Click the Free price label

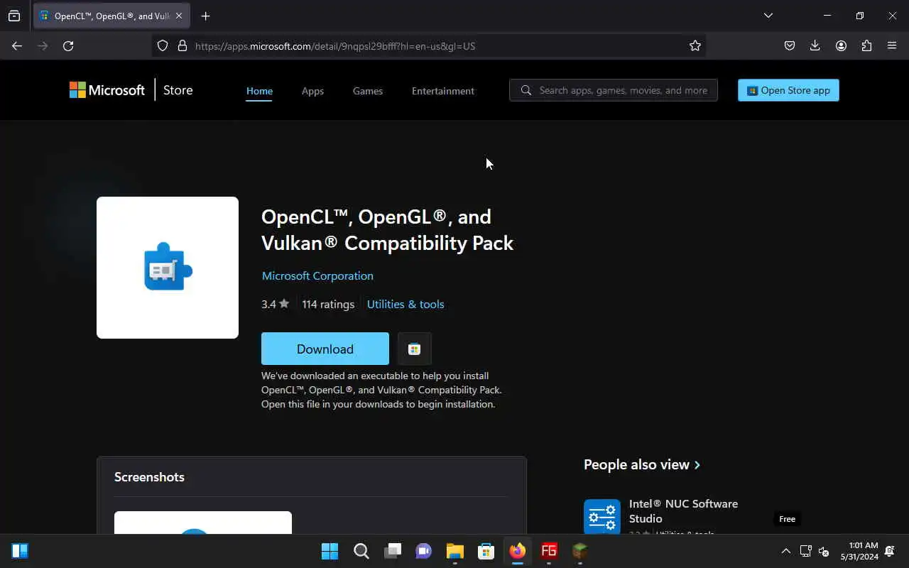[x=787, y=519]
